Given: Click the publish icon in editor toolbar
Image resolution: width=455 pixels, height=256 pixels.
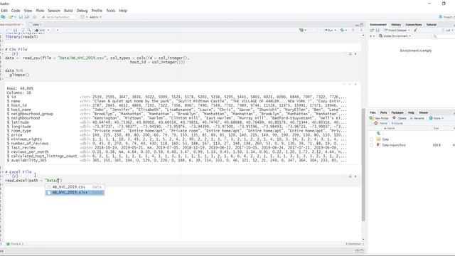Looking at the screenshot, I should click(x=343, y=30).
